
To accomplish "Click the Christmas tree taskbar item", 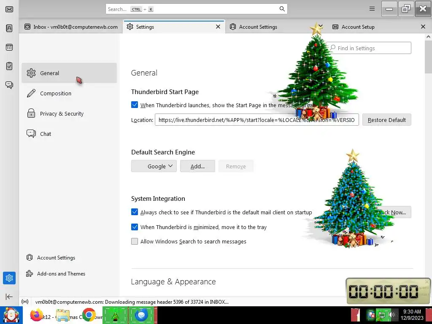I will pos(115,315).
